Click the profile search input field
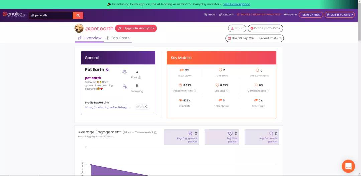This screenshot has width=361, height=176. pos(51,15)
